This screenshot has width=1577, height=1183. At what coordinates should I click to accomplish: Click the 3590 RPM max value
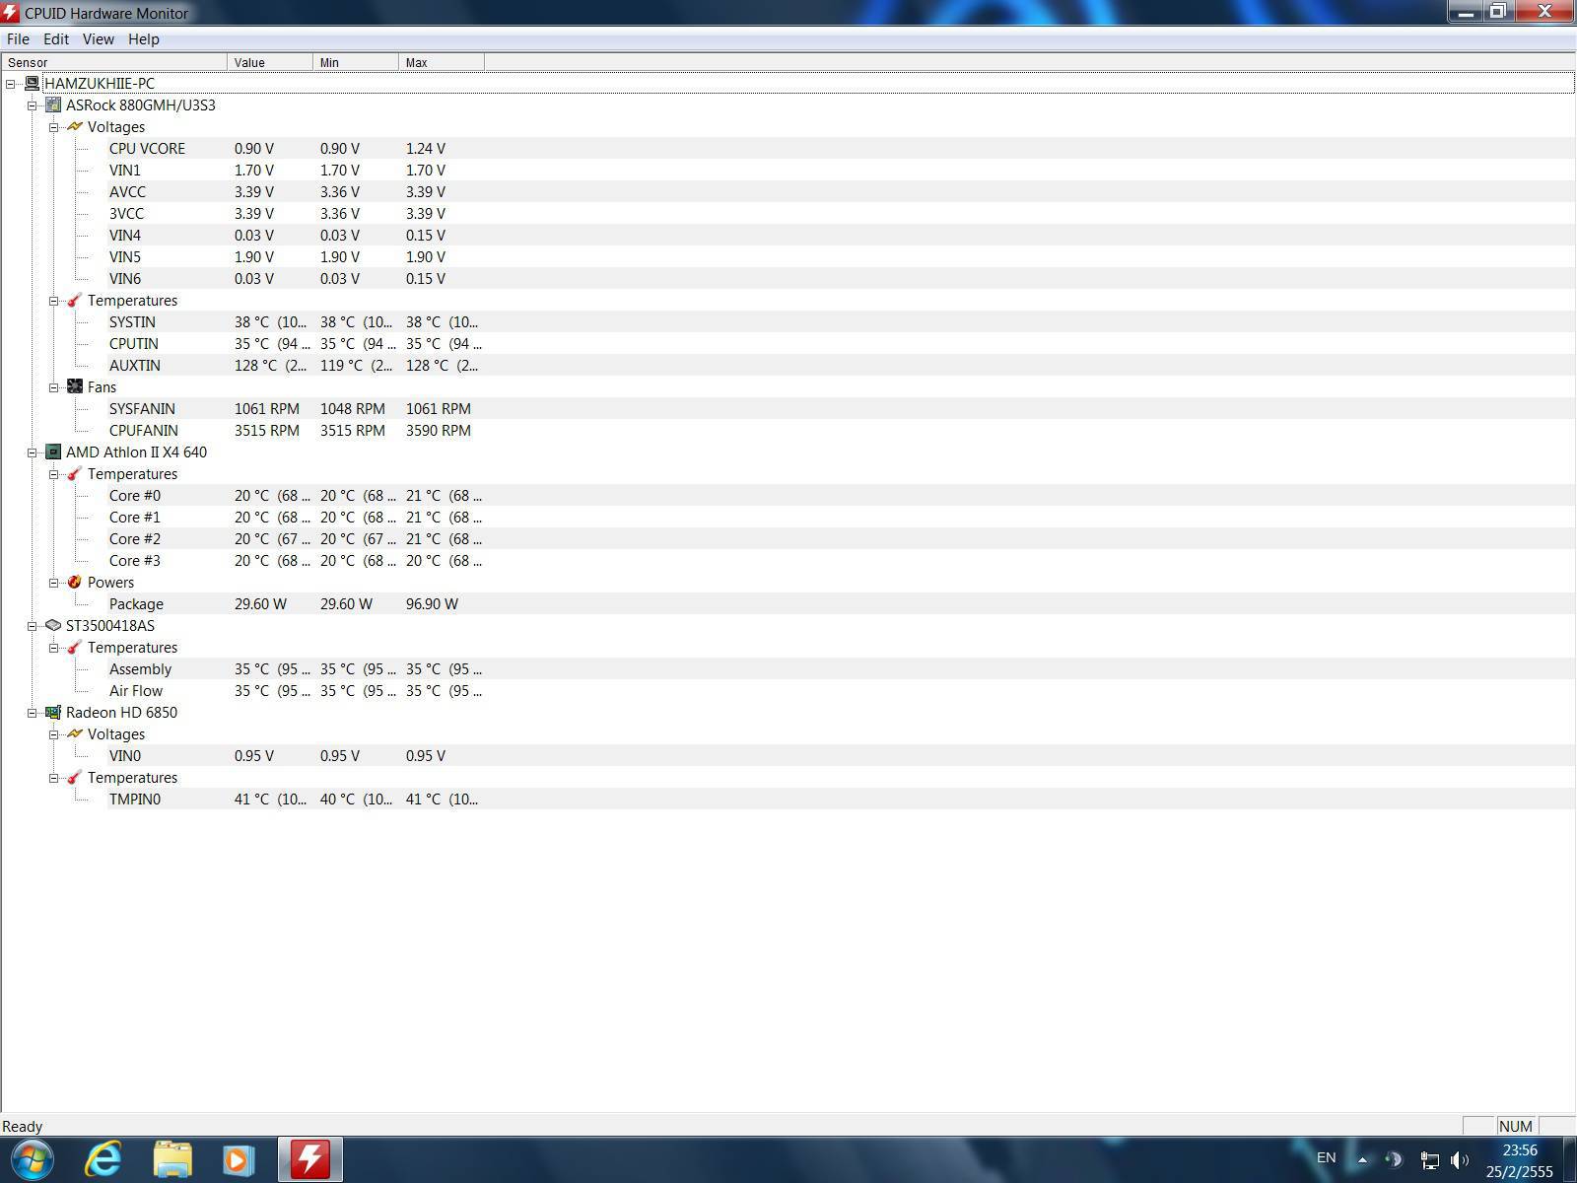(x=439, y=431)
